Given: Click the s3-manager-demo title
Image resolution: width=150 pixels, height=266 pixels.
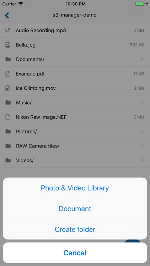Looking at the screenshot, I should (75, 15).
